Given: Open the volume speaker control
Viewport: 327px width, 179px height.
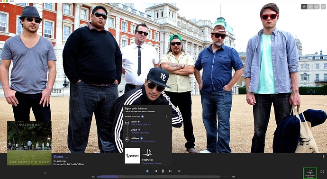Looking at the screenshot, I should [x=322, y=171].
